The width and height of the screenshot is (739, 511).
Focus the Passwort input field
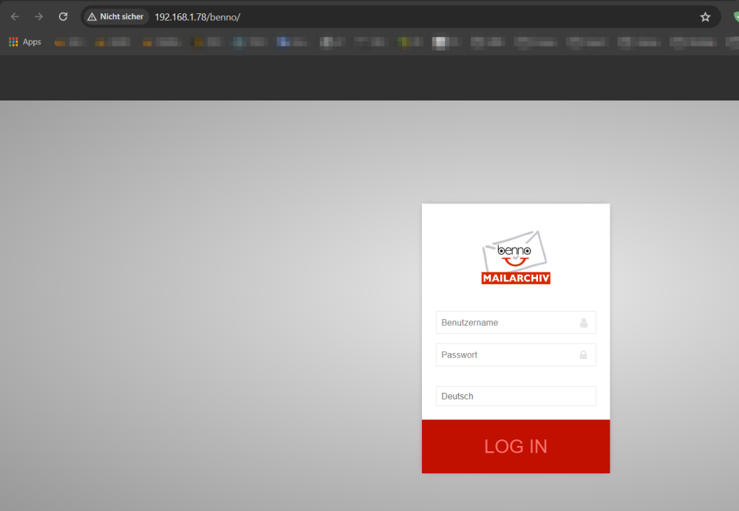point(516,355)
